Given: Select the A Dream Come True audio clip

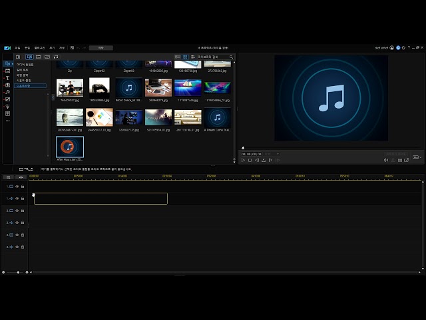Looking at the screenshot, I should pos(218,117).
